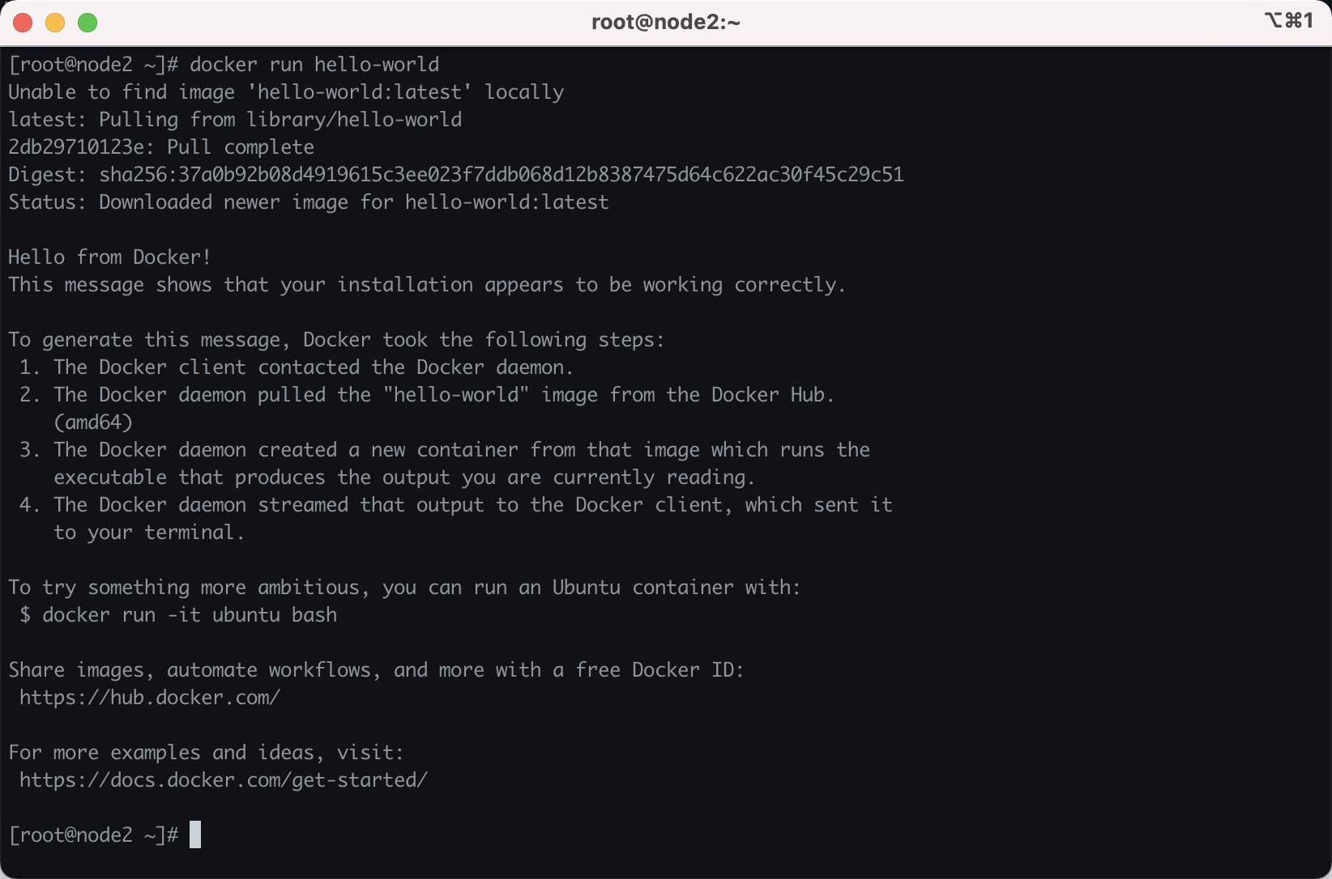Click the typed 'docker run hello-world' command
Image resolution: width=1332 pixels, height=879 pixels.
coord(314,65)
